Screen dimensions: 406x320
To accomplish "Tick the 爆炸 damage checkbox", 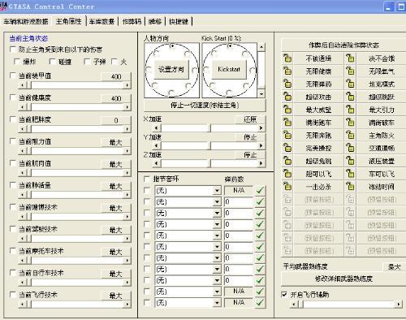I will [17, 62].
